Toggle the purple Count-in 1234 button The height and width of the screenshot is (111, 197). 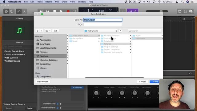(x=130, y=11)
